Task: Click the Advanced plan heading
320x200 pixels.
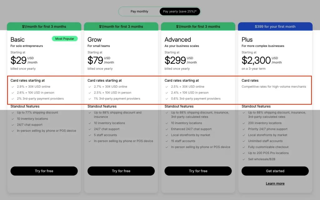Action: point(177,39)
